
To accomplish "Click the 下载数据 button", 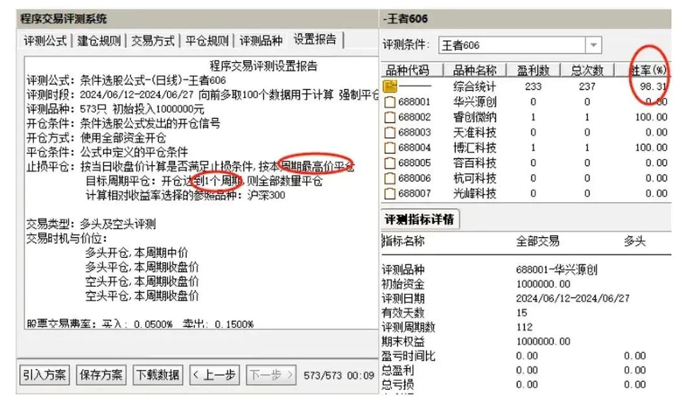I will (x=157, y=374).
